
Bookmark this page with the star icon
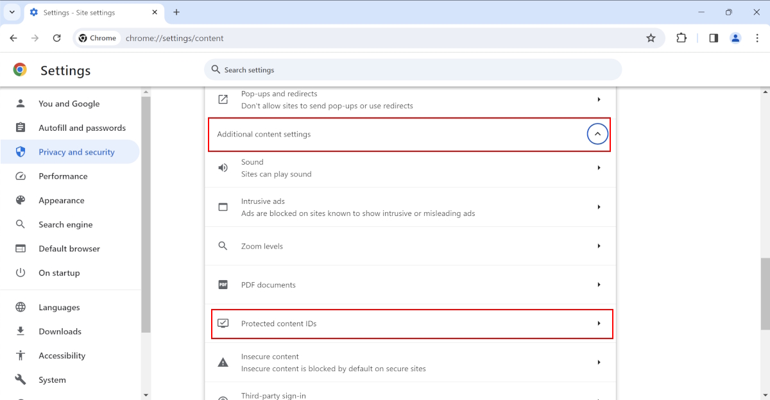(x=651, y=38)
